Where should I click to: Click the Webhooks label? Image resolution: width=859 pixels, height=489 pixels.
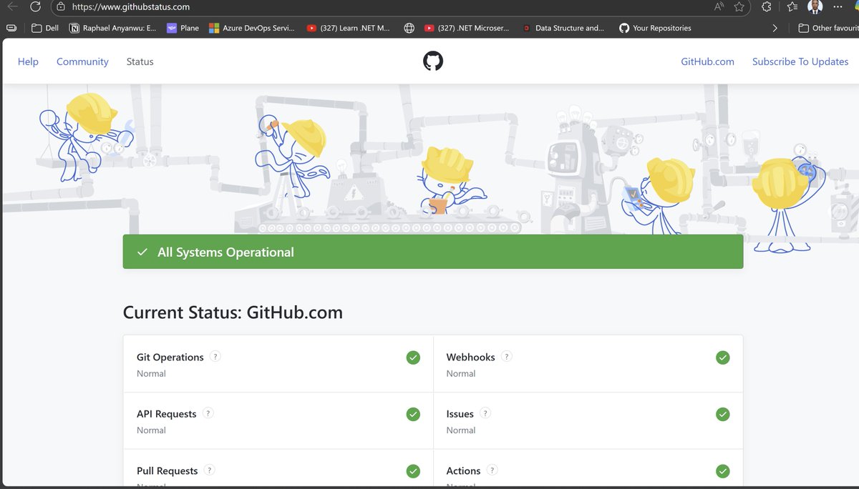coord(470,357)
